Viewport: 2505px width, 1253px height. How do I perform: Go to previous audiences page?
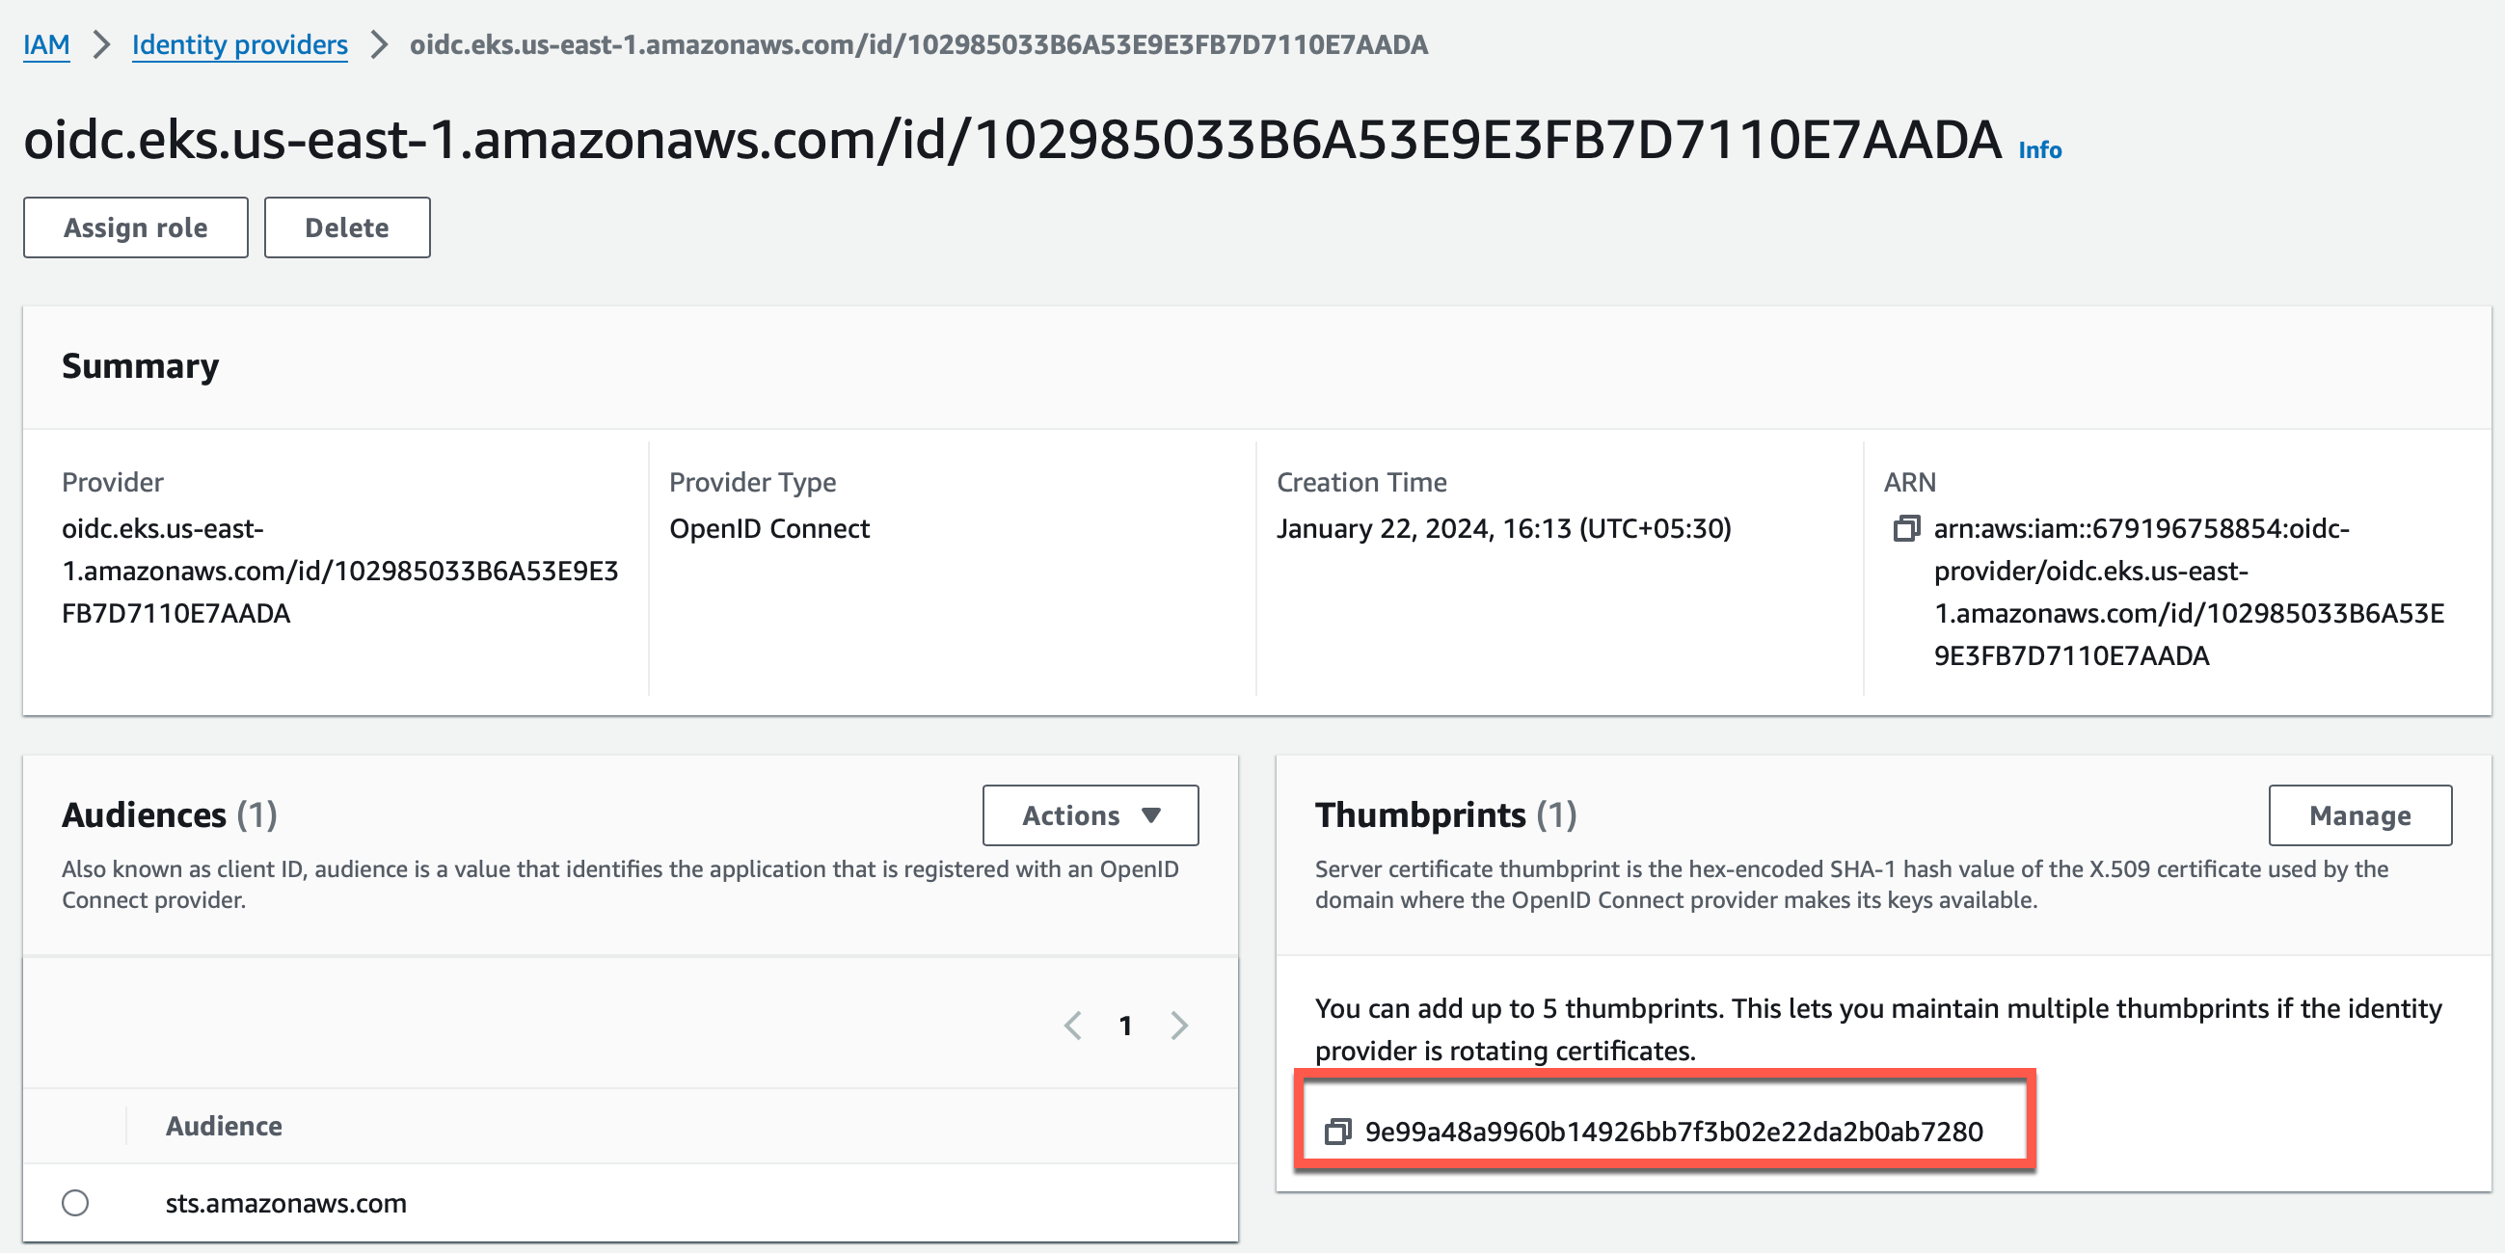[x=1073, y=1026]
